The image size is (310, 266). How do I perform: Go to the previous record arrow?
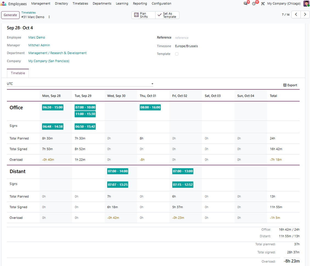point(296,15)
